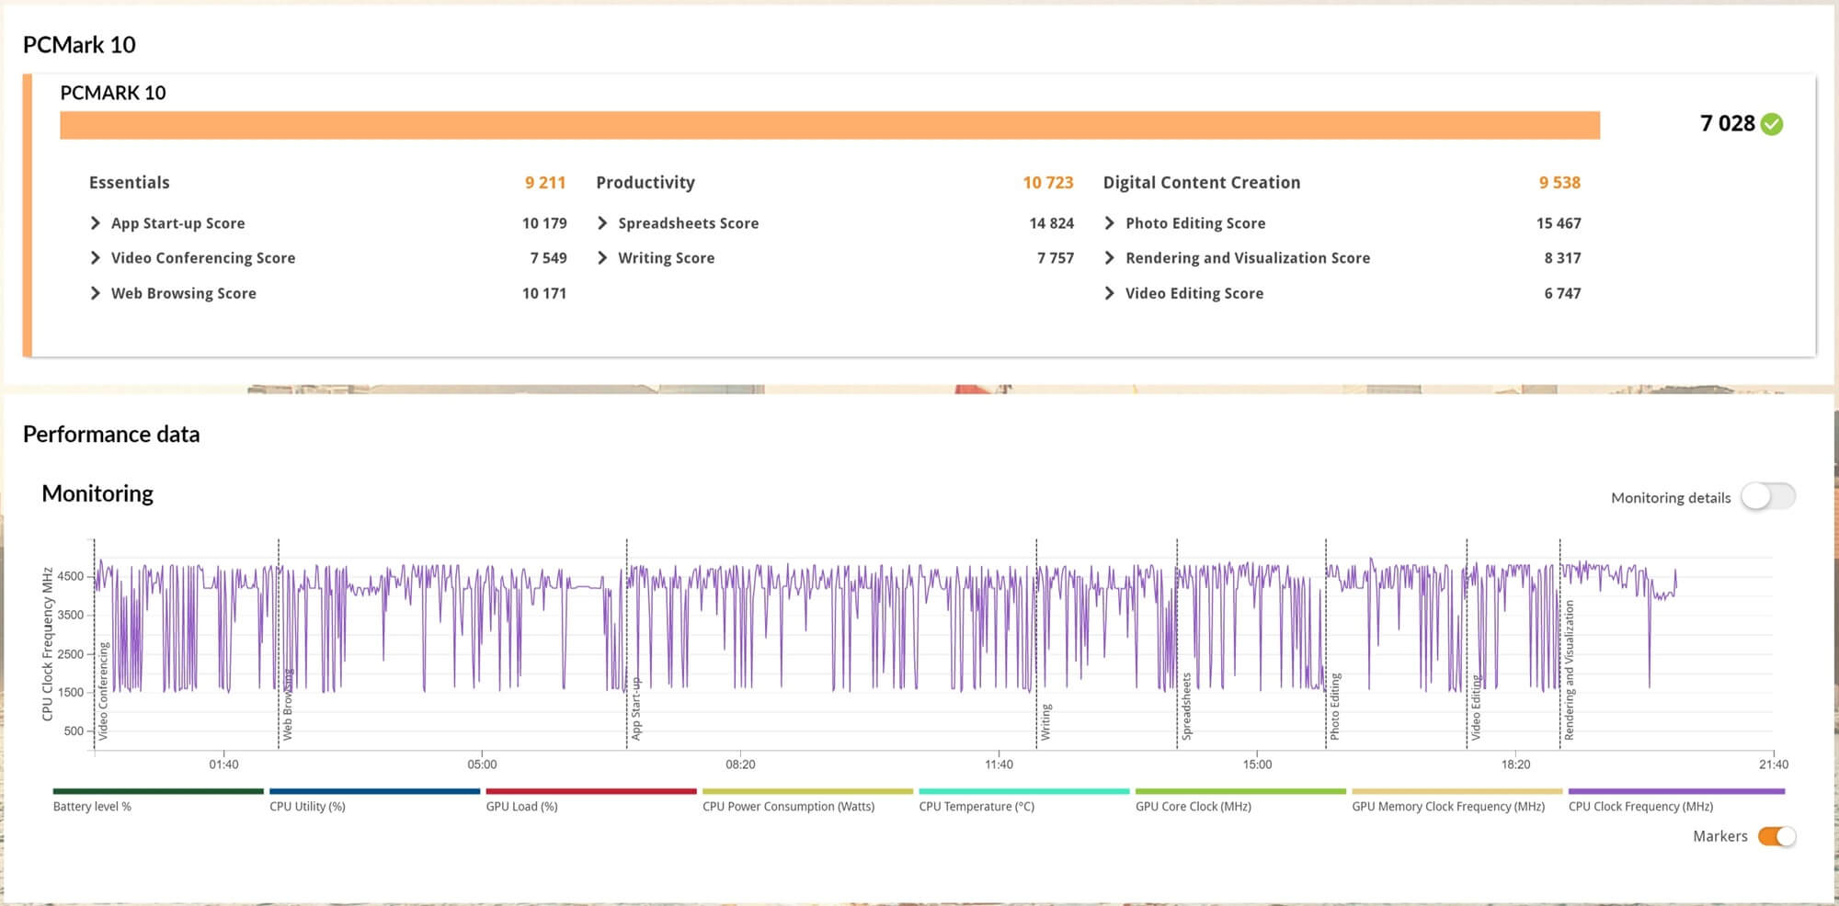
Task: Click the 21:40 time axis label
Action: (1774, 764)
